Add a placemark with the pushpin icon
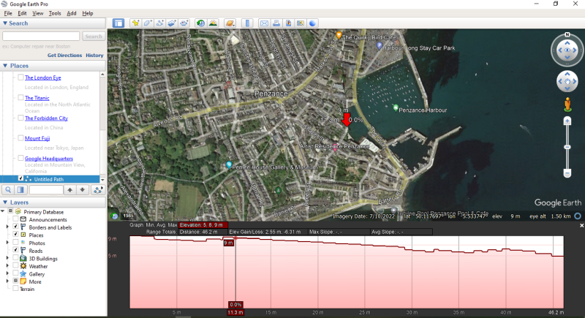Image resolution: width=585 pixels, height=318 pixels. (135, 23)
